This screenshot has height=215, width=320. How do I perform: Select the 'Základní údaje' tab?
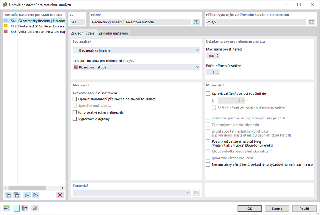coord(82,33)
